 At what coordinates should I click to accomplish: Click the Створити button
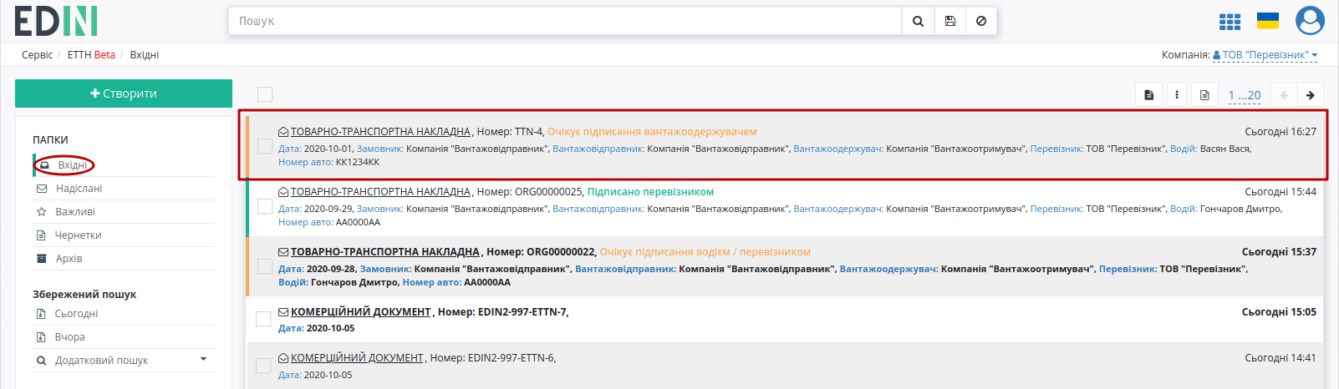click(x=124, y=93)
